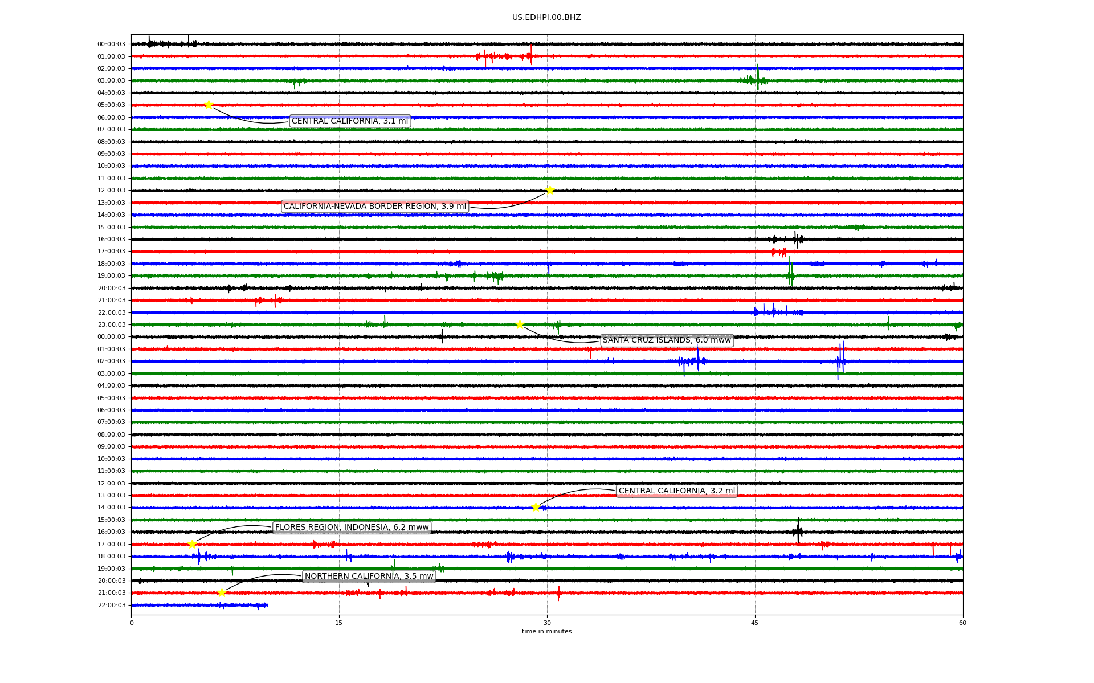Click the 30 minute x-axis tick label
This screenshot has height=683, width=1094.
[x=547, y=623]
